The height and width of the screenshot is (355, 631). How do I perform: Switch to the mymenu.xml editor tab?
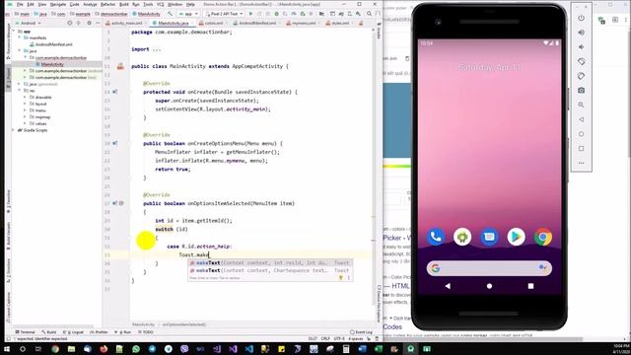[x=303, y=23]
